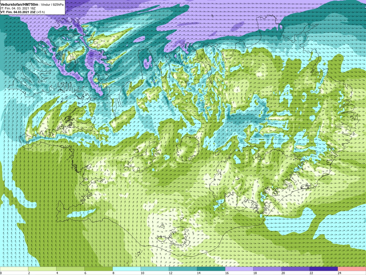
Task: Click the light green 2–4 legend swatch
Action: (42, 269)
